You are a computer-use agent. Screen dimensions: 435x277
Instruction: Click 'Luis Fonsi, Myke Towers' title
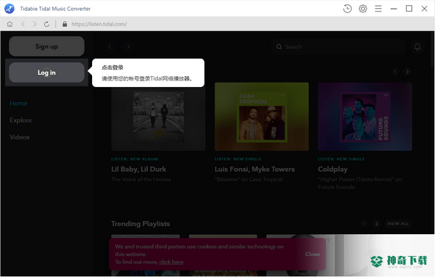point(254,169)
